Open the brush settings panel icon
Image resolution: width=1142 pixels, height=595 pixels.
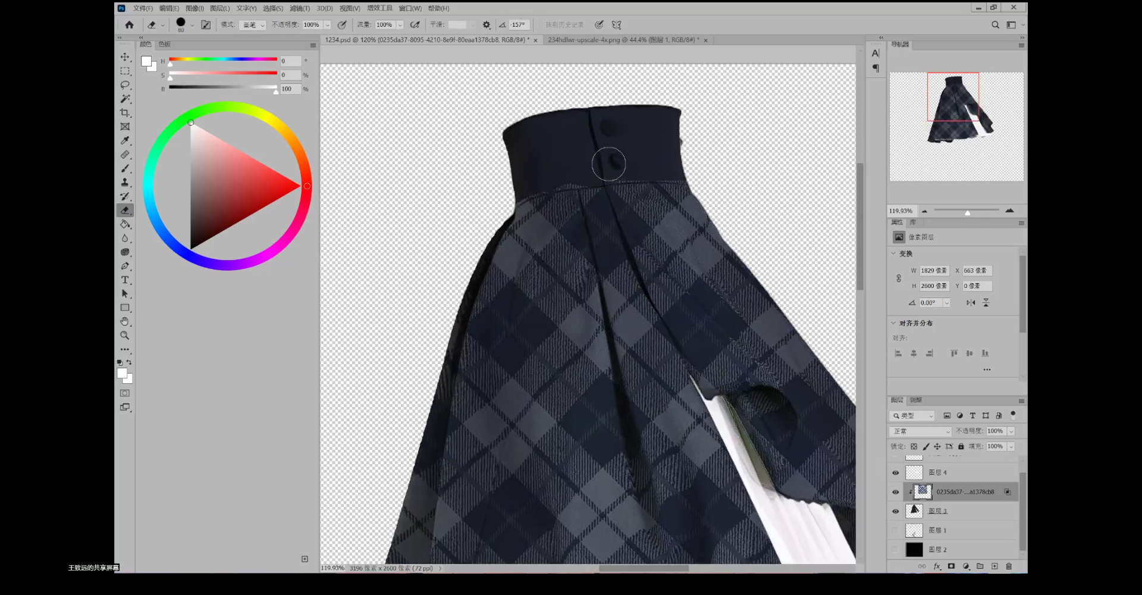coord(206,25)
